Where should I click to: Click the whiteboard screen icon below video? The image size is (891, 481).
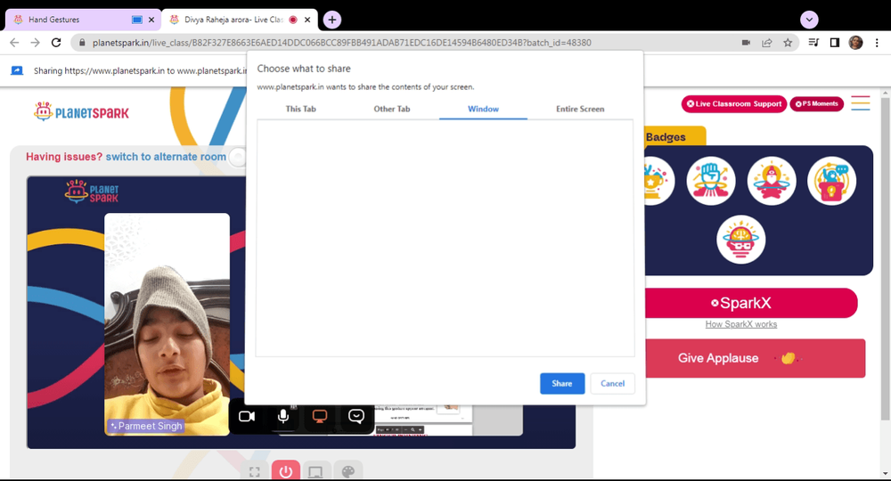tap(315, 471)
